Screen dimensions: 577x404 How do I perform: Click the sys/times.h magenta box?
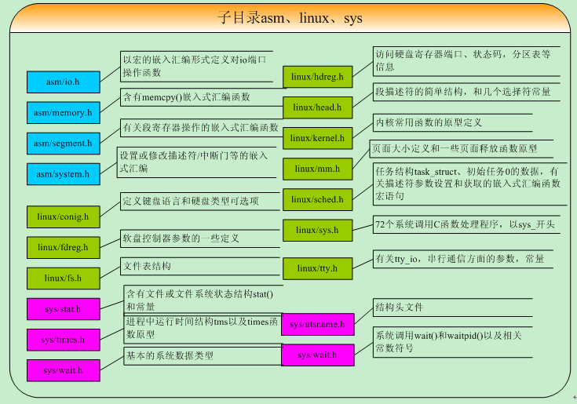point(64,340)
